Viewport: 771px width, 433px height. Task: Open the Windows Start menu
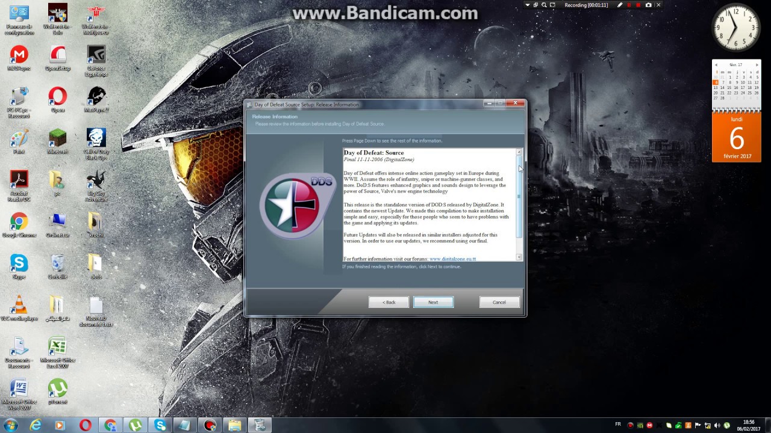pyautogui.click(x=10, y=425)
